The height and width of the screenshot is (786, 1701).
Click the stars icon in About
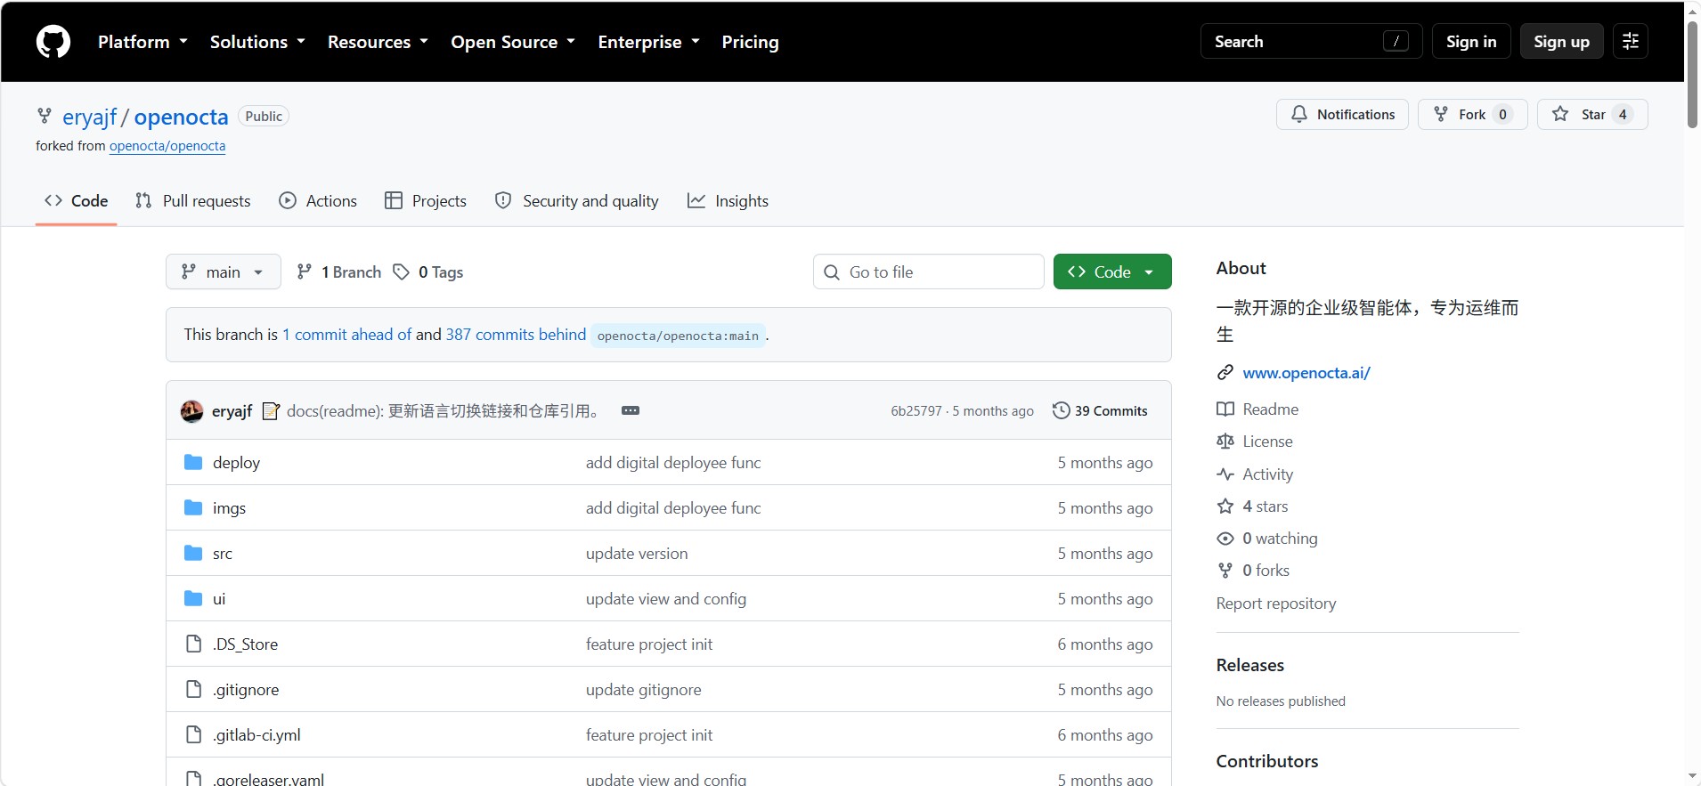click(1225, 506)
